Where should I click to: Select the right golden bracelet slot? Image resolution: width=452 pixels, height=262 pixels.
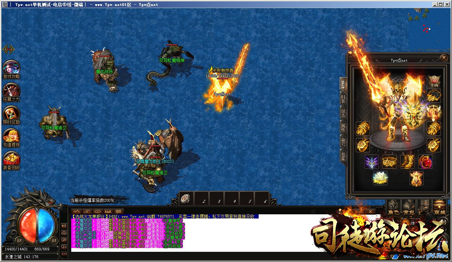click(434, 129)
